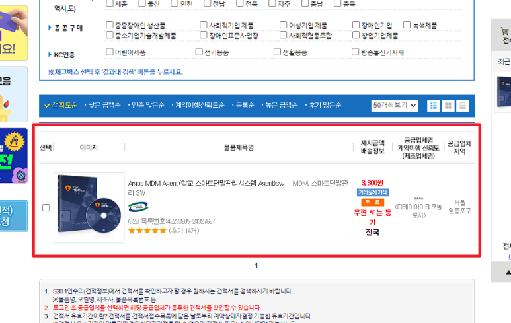Open the (후기 14개) reviews link
This screenshot has width=511, height=323.
[184, 231]
